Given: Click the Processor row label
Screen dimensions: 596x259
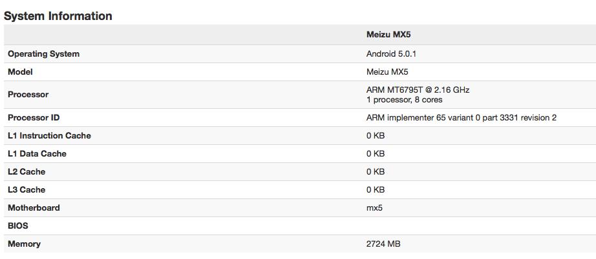Looking at the screenshot, I should pyautogui.click(x=28, y=95).
